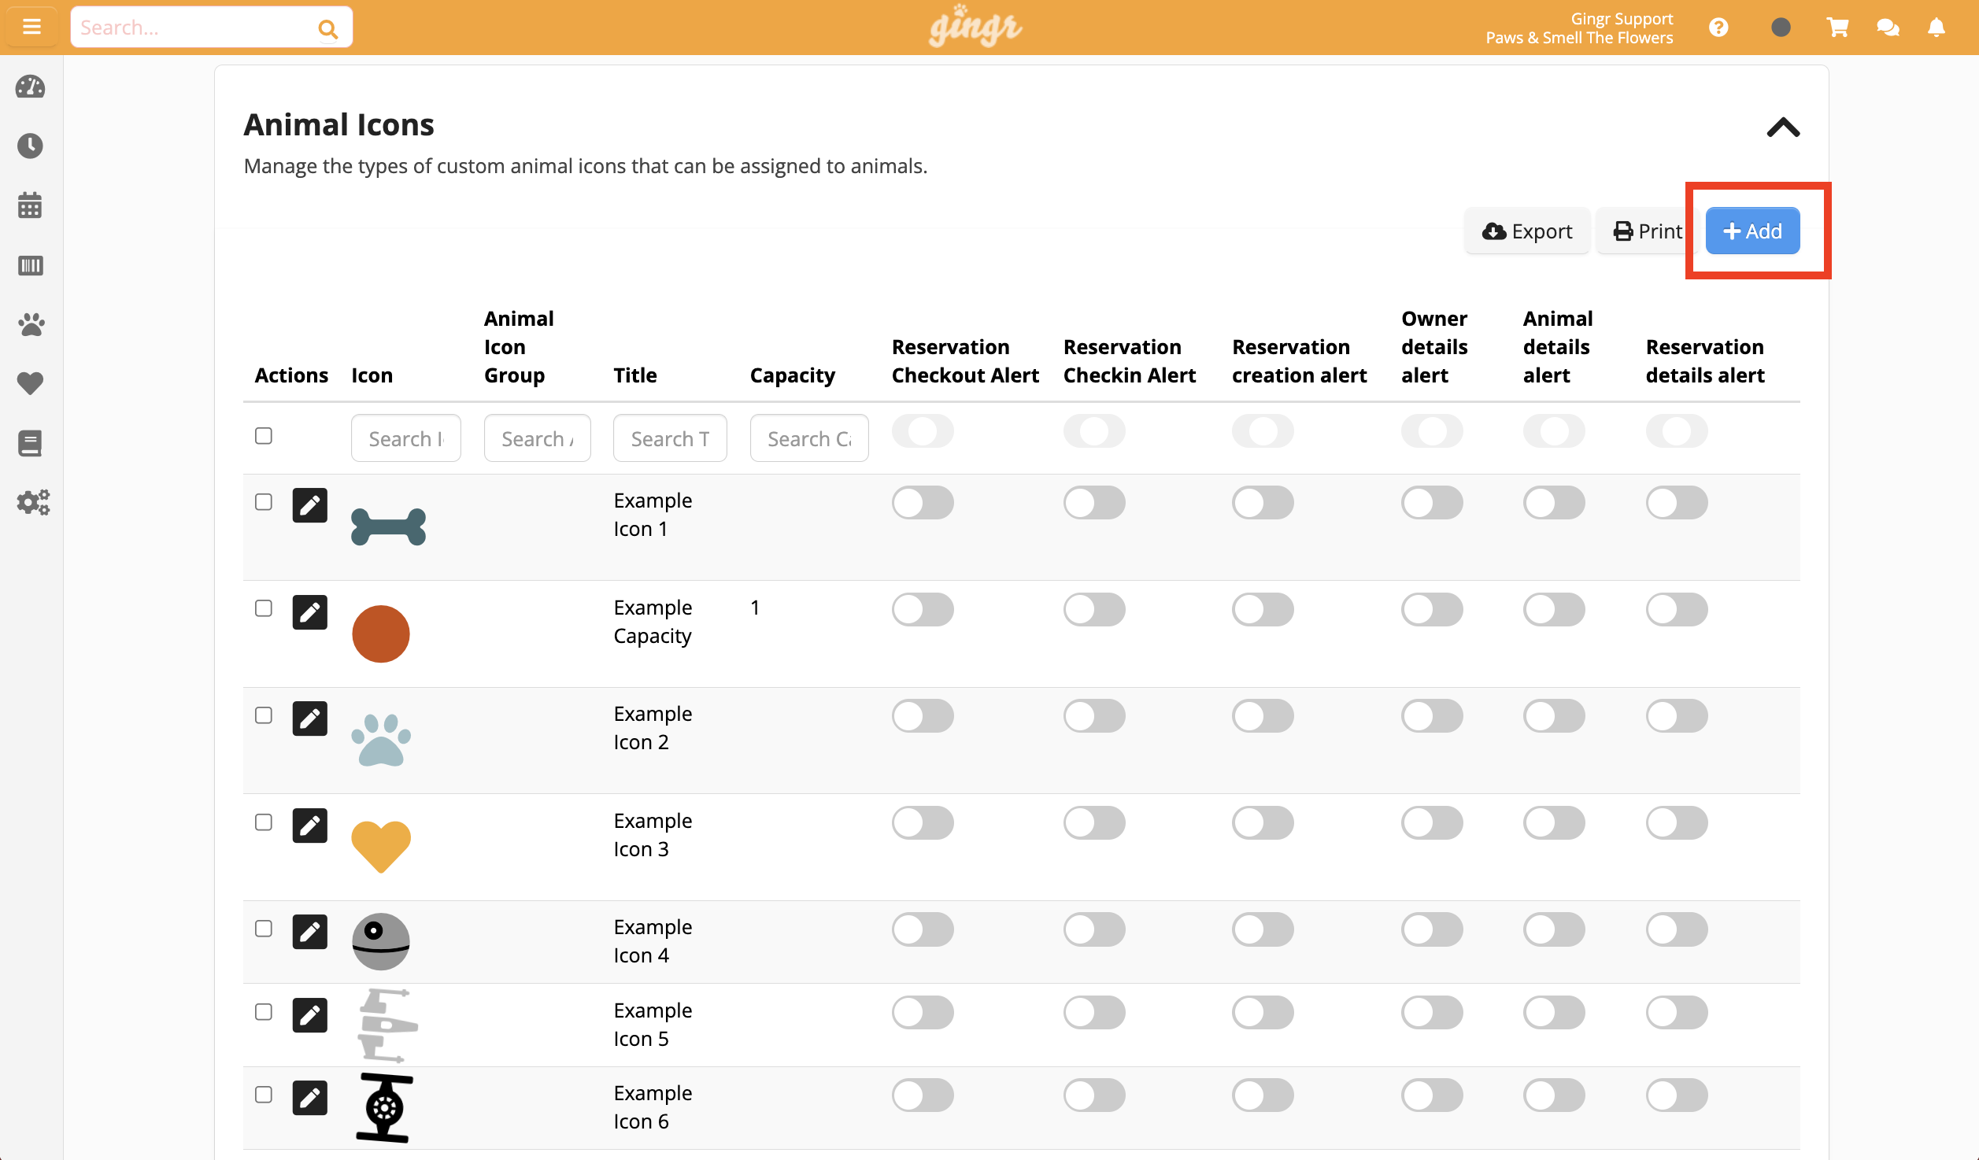This screenshot has width=1979, height=1160.
Task: Open messages via the chat bubble icon
Action: [x=1886, y=27]
